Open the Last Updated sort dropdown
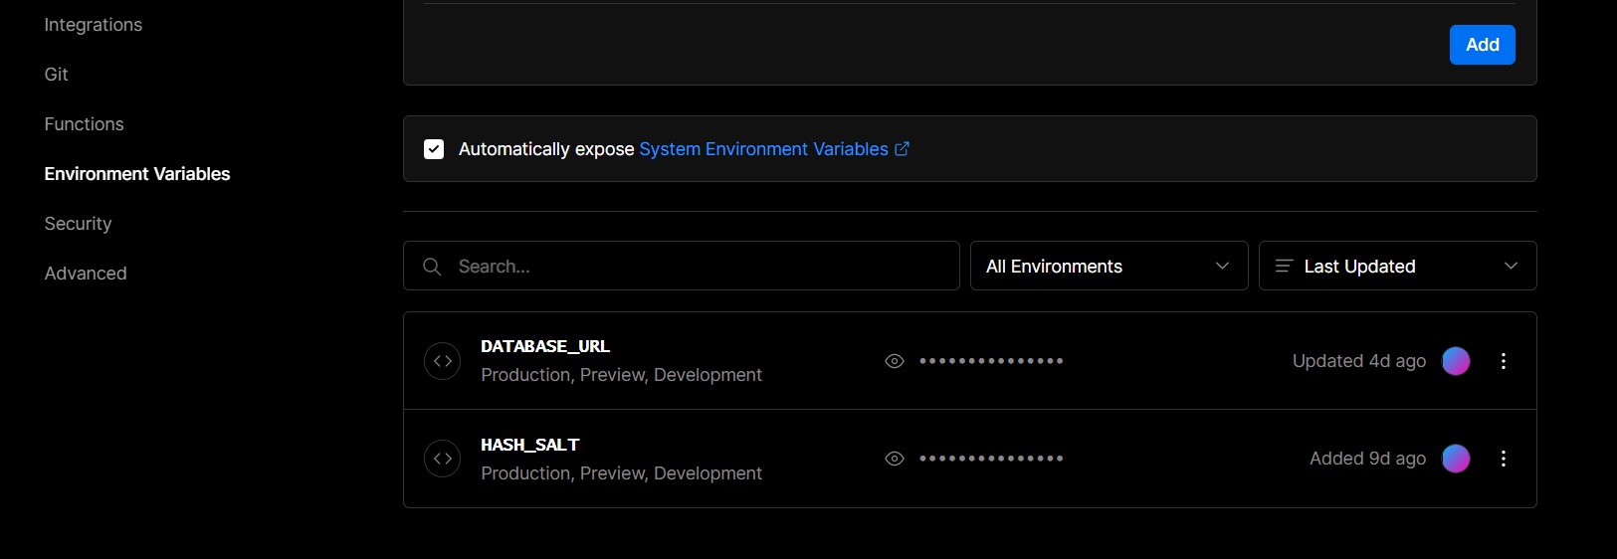Viewport: 1617px width, 559px height. point(1397,267)
